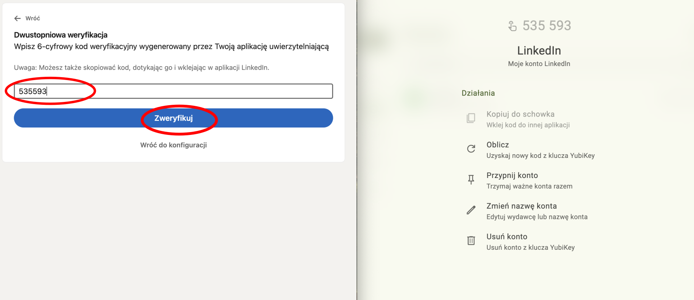Click the 535 593 code in the authenticator

click(546, 25)
